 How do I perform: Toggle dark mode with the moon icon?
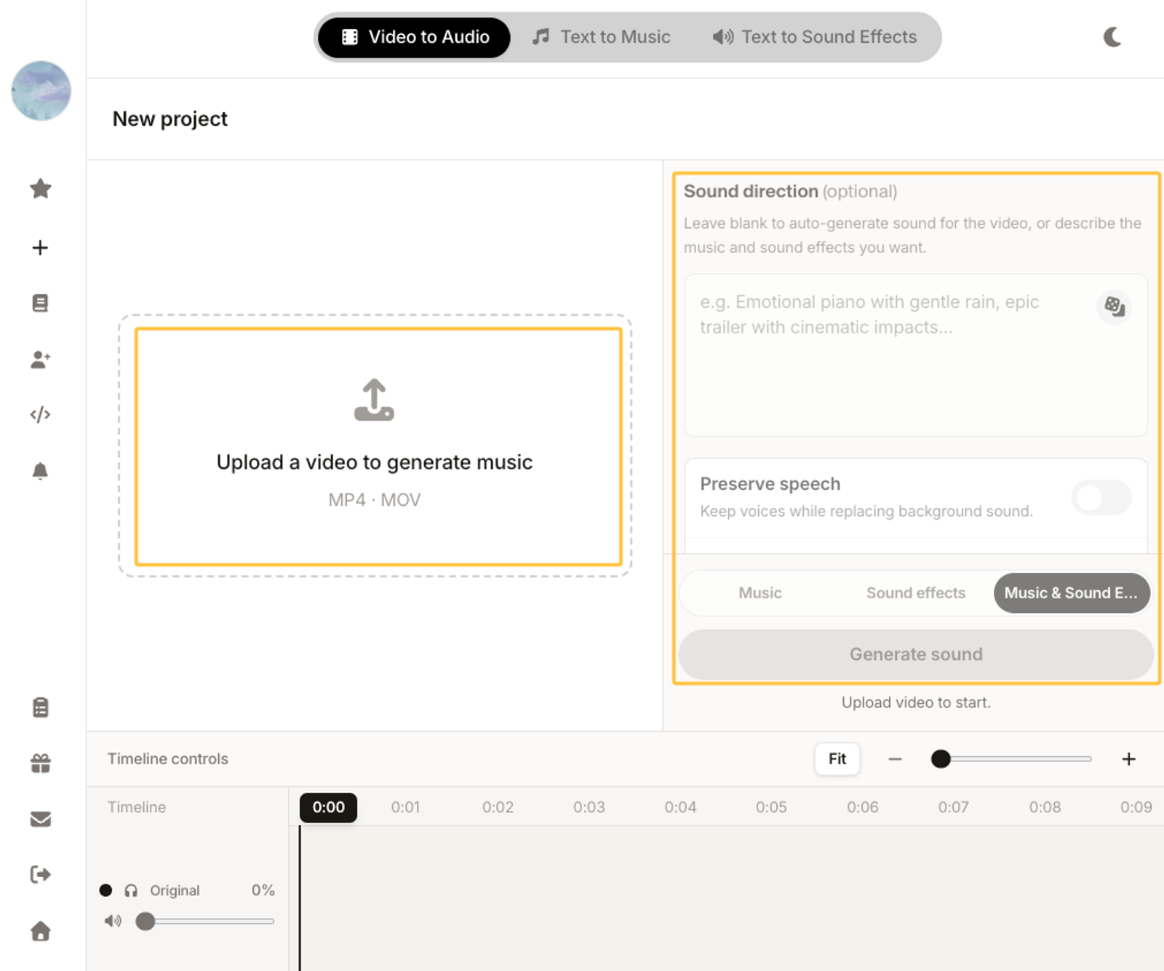pos(1112,37)
